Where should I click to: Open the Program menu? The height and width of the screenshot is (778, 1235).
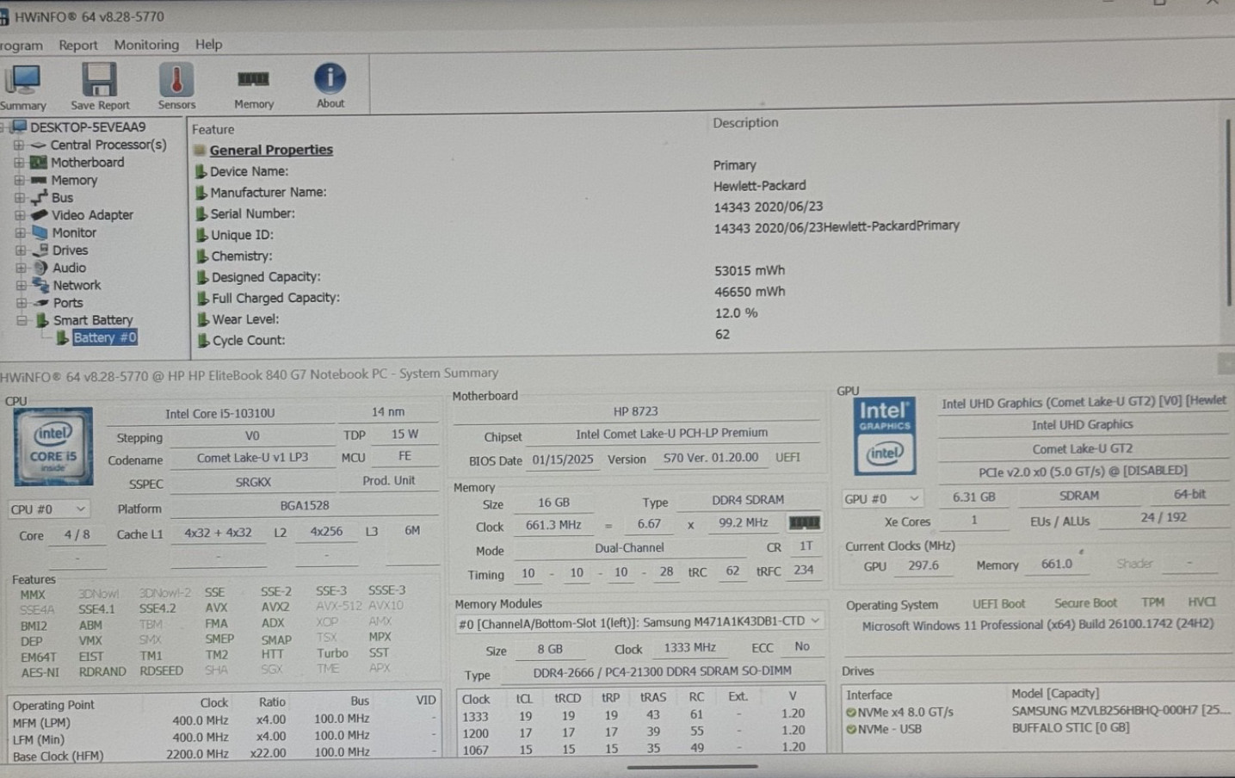(21, 46)
